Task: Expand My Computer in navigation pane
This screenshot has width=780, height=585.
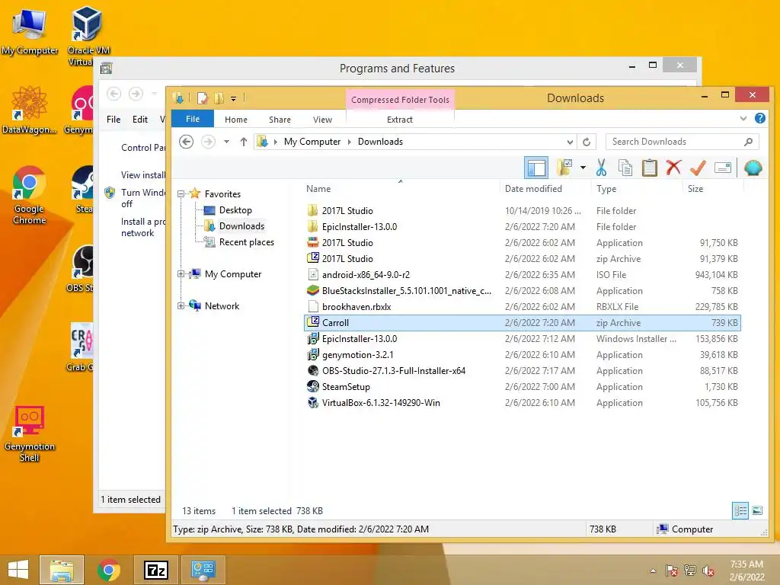Action: [181, 274]
